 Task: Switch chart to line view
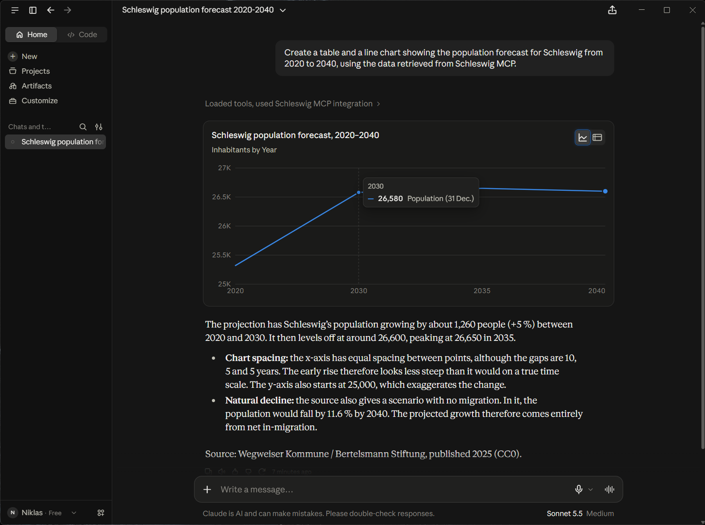pyautogui.click(x=583, y=138)
